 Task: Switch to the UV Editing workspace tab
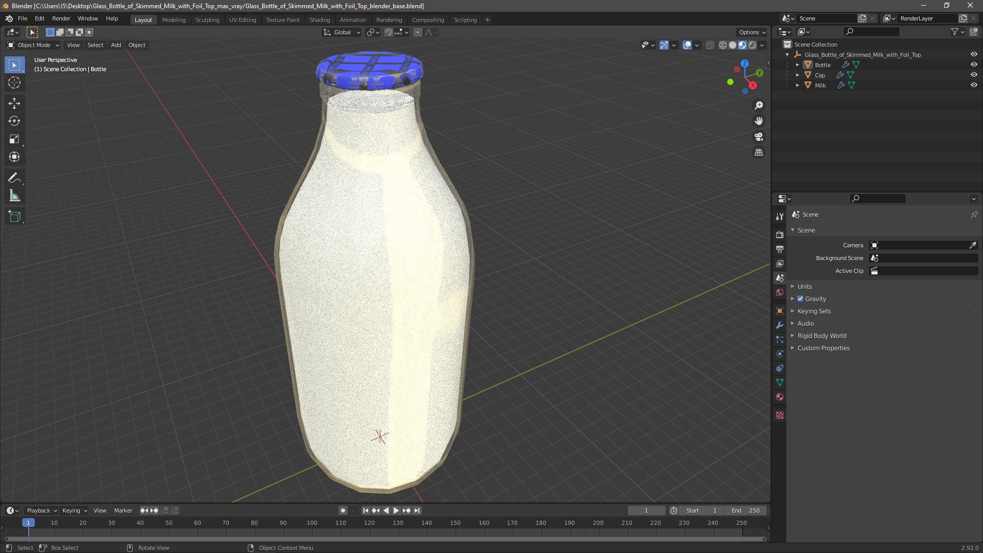click(x=243, y=19)
